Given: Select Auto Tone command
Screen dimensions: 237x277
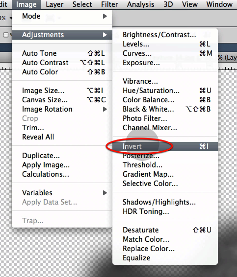Looking at the screenshot, I should [62, 53].
